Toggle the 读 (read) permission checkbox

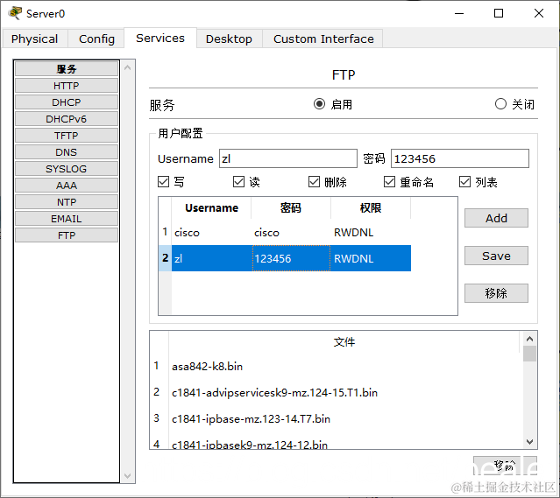[238, 181]
